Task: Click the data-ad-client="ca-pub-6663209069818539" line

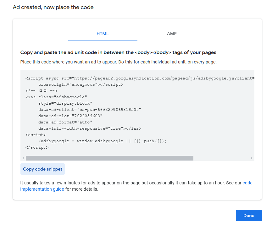Action: point(90,110)
